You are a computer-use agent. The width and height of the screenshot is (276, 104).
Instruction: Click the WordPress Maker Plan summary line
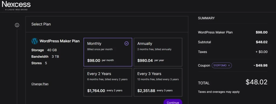point(233,32)
